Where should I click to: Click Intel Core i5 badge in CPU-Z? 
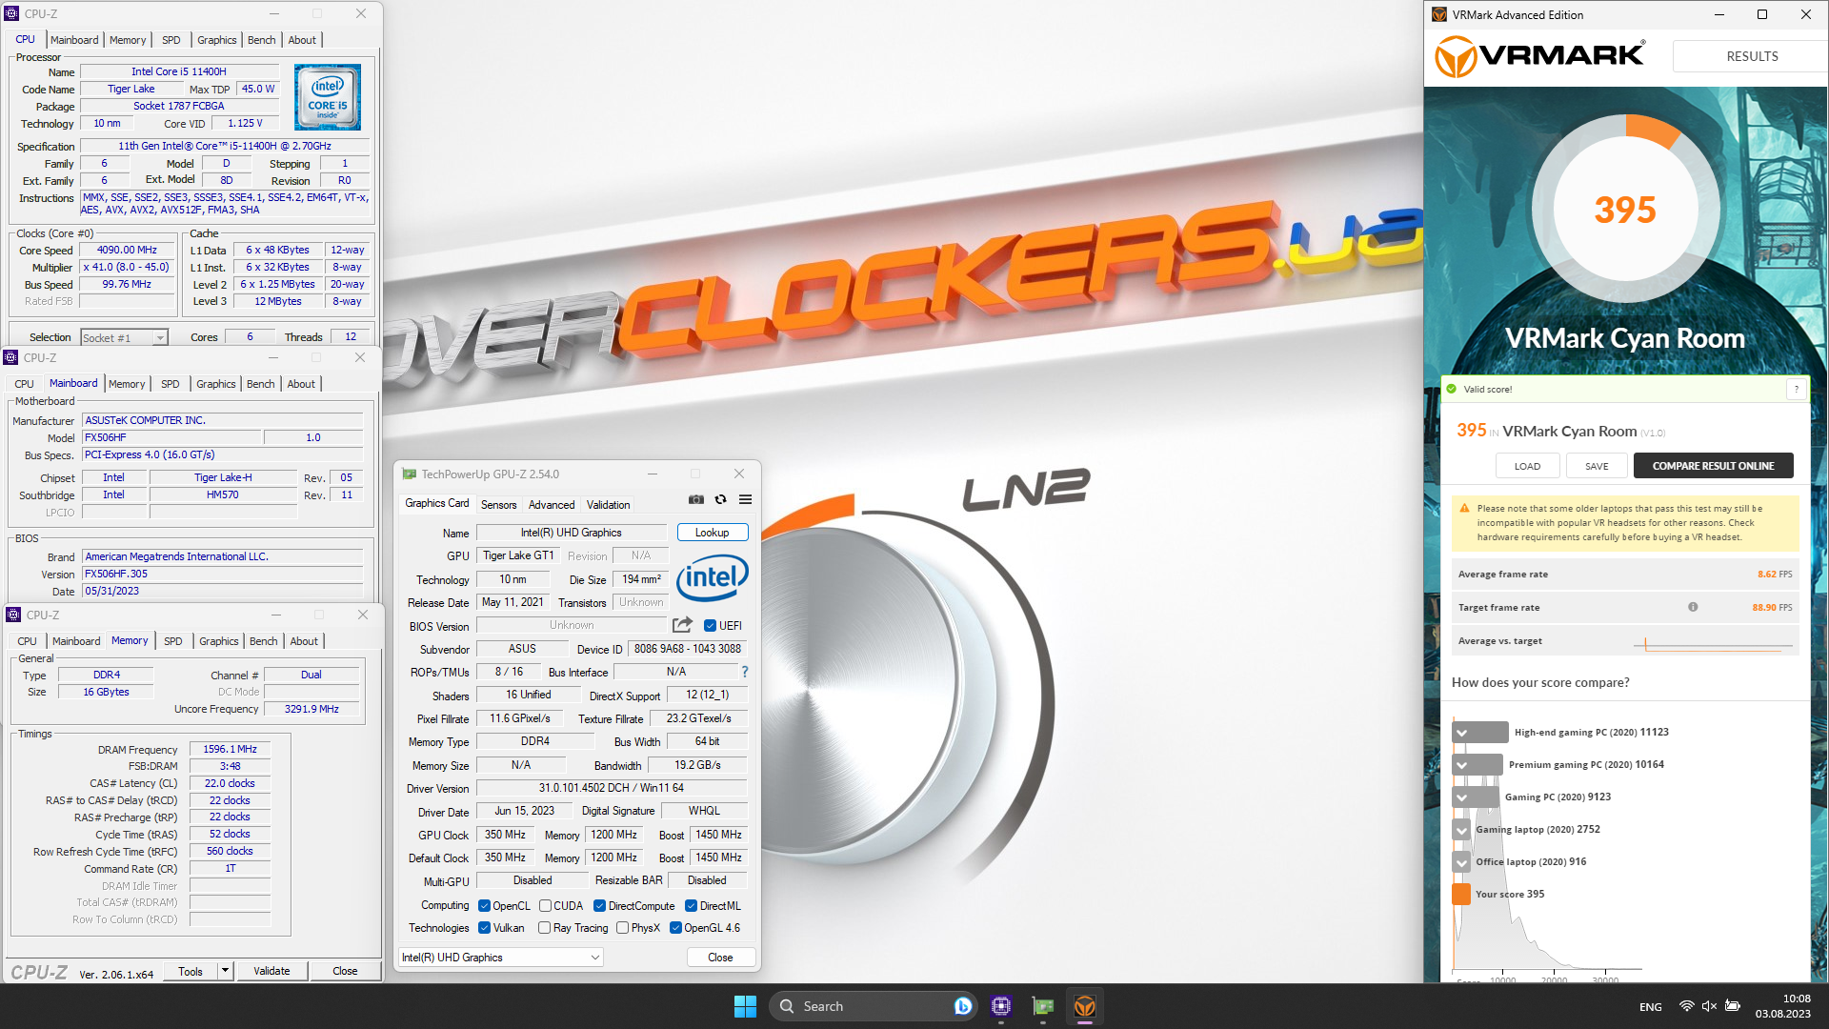click(328, 97)
